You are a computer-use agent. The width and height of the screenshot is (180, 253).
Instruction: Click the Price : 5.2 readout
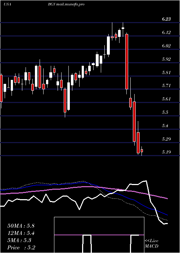point(21,248)
